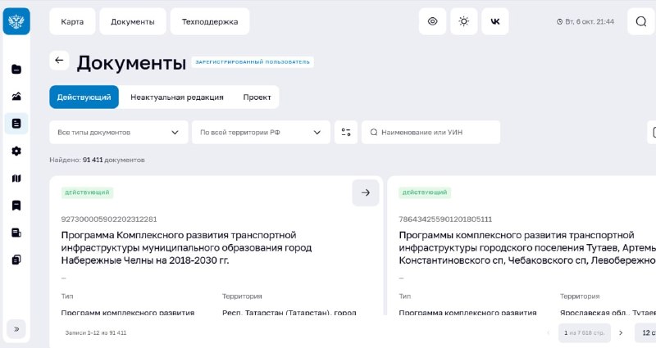
Task: Click the Респ. Татарстан territory value
Action: coord(289,312)
